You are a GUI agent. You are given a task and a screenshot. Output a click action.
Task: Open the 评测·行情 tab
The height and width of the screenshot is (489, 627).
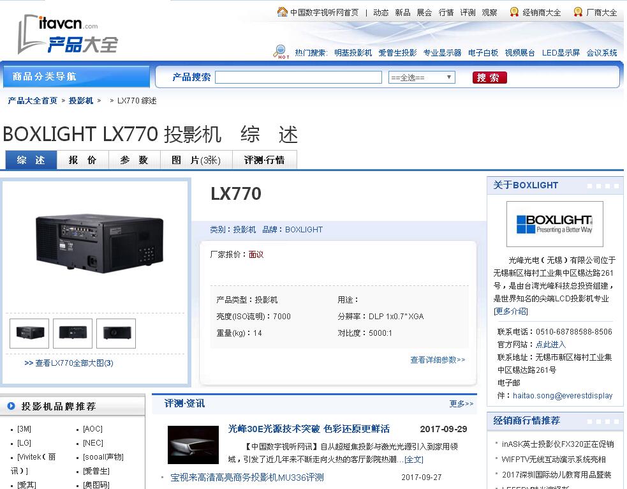pos(265,160)
